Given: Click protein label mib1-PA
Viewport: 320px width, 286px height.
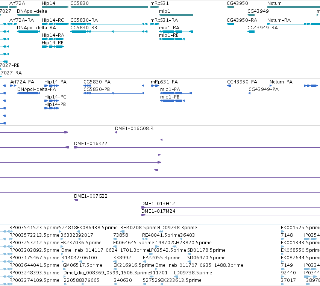Looking at the screenshot, I should click(170, 89).
